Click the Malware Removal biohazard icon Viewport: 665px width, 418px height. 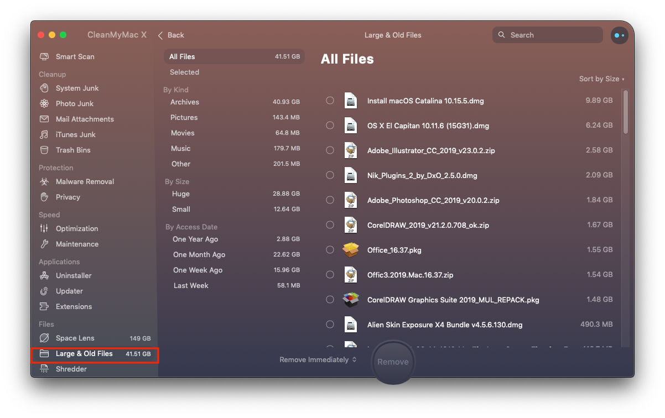tap(44, 182)
